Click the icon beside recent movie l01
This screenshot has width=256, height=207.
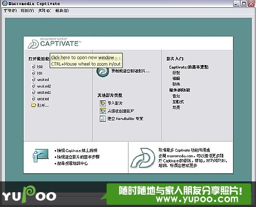(x=34, y=73)
